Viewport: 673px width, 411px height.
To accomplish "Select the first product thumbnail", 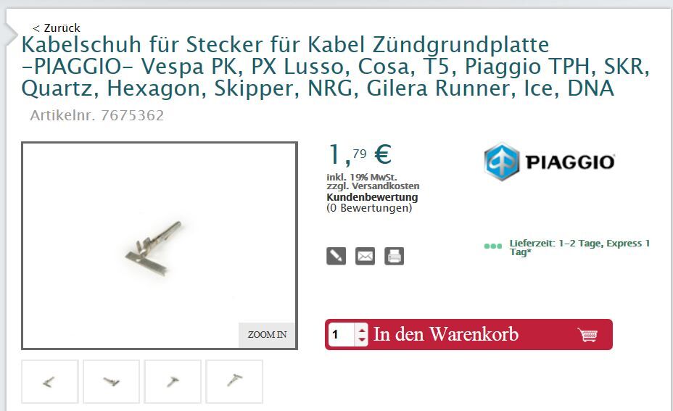I will (50, 381).
